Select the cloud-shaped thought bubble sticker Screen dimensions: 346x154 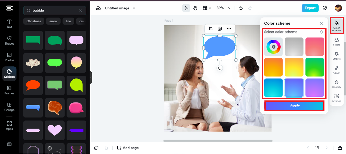pos(33,63)
